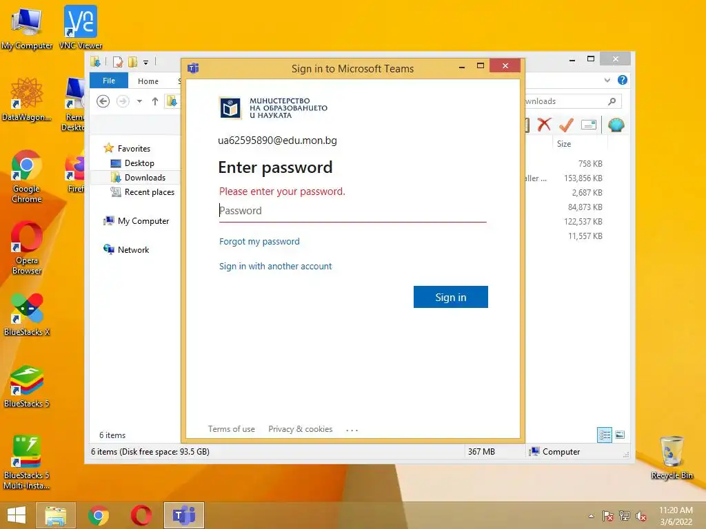The image size is (706, 529).
Task: Open BlueStacks 5 Multi-Instance shortcut
Action: coord(27,462)
